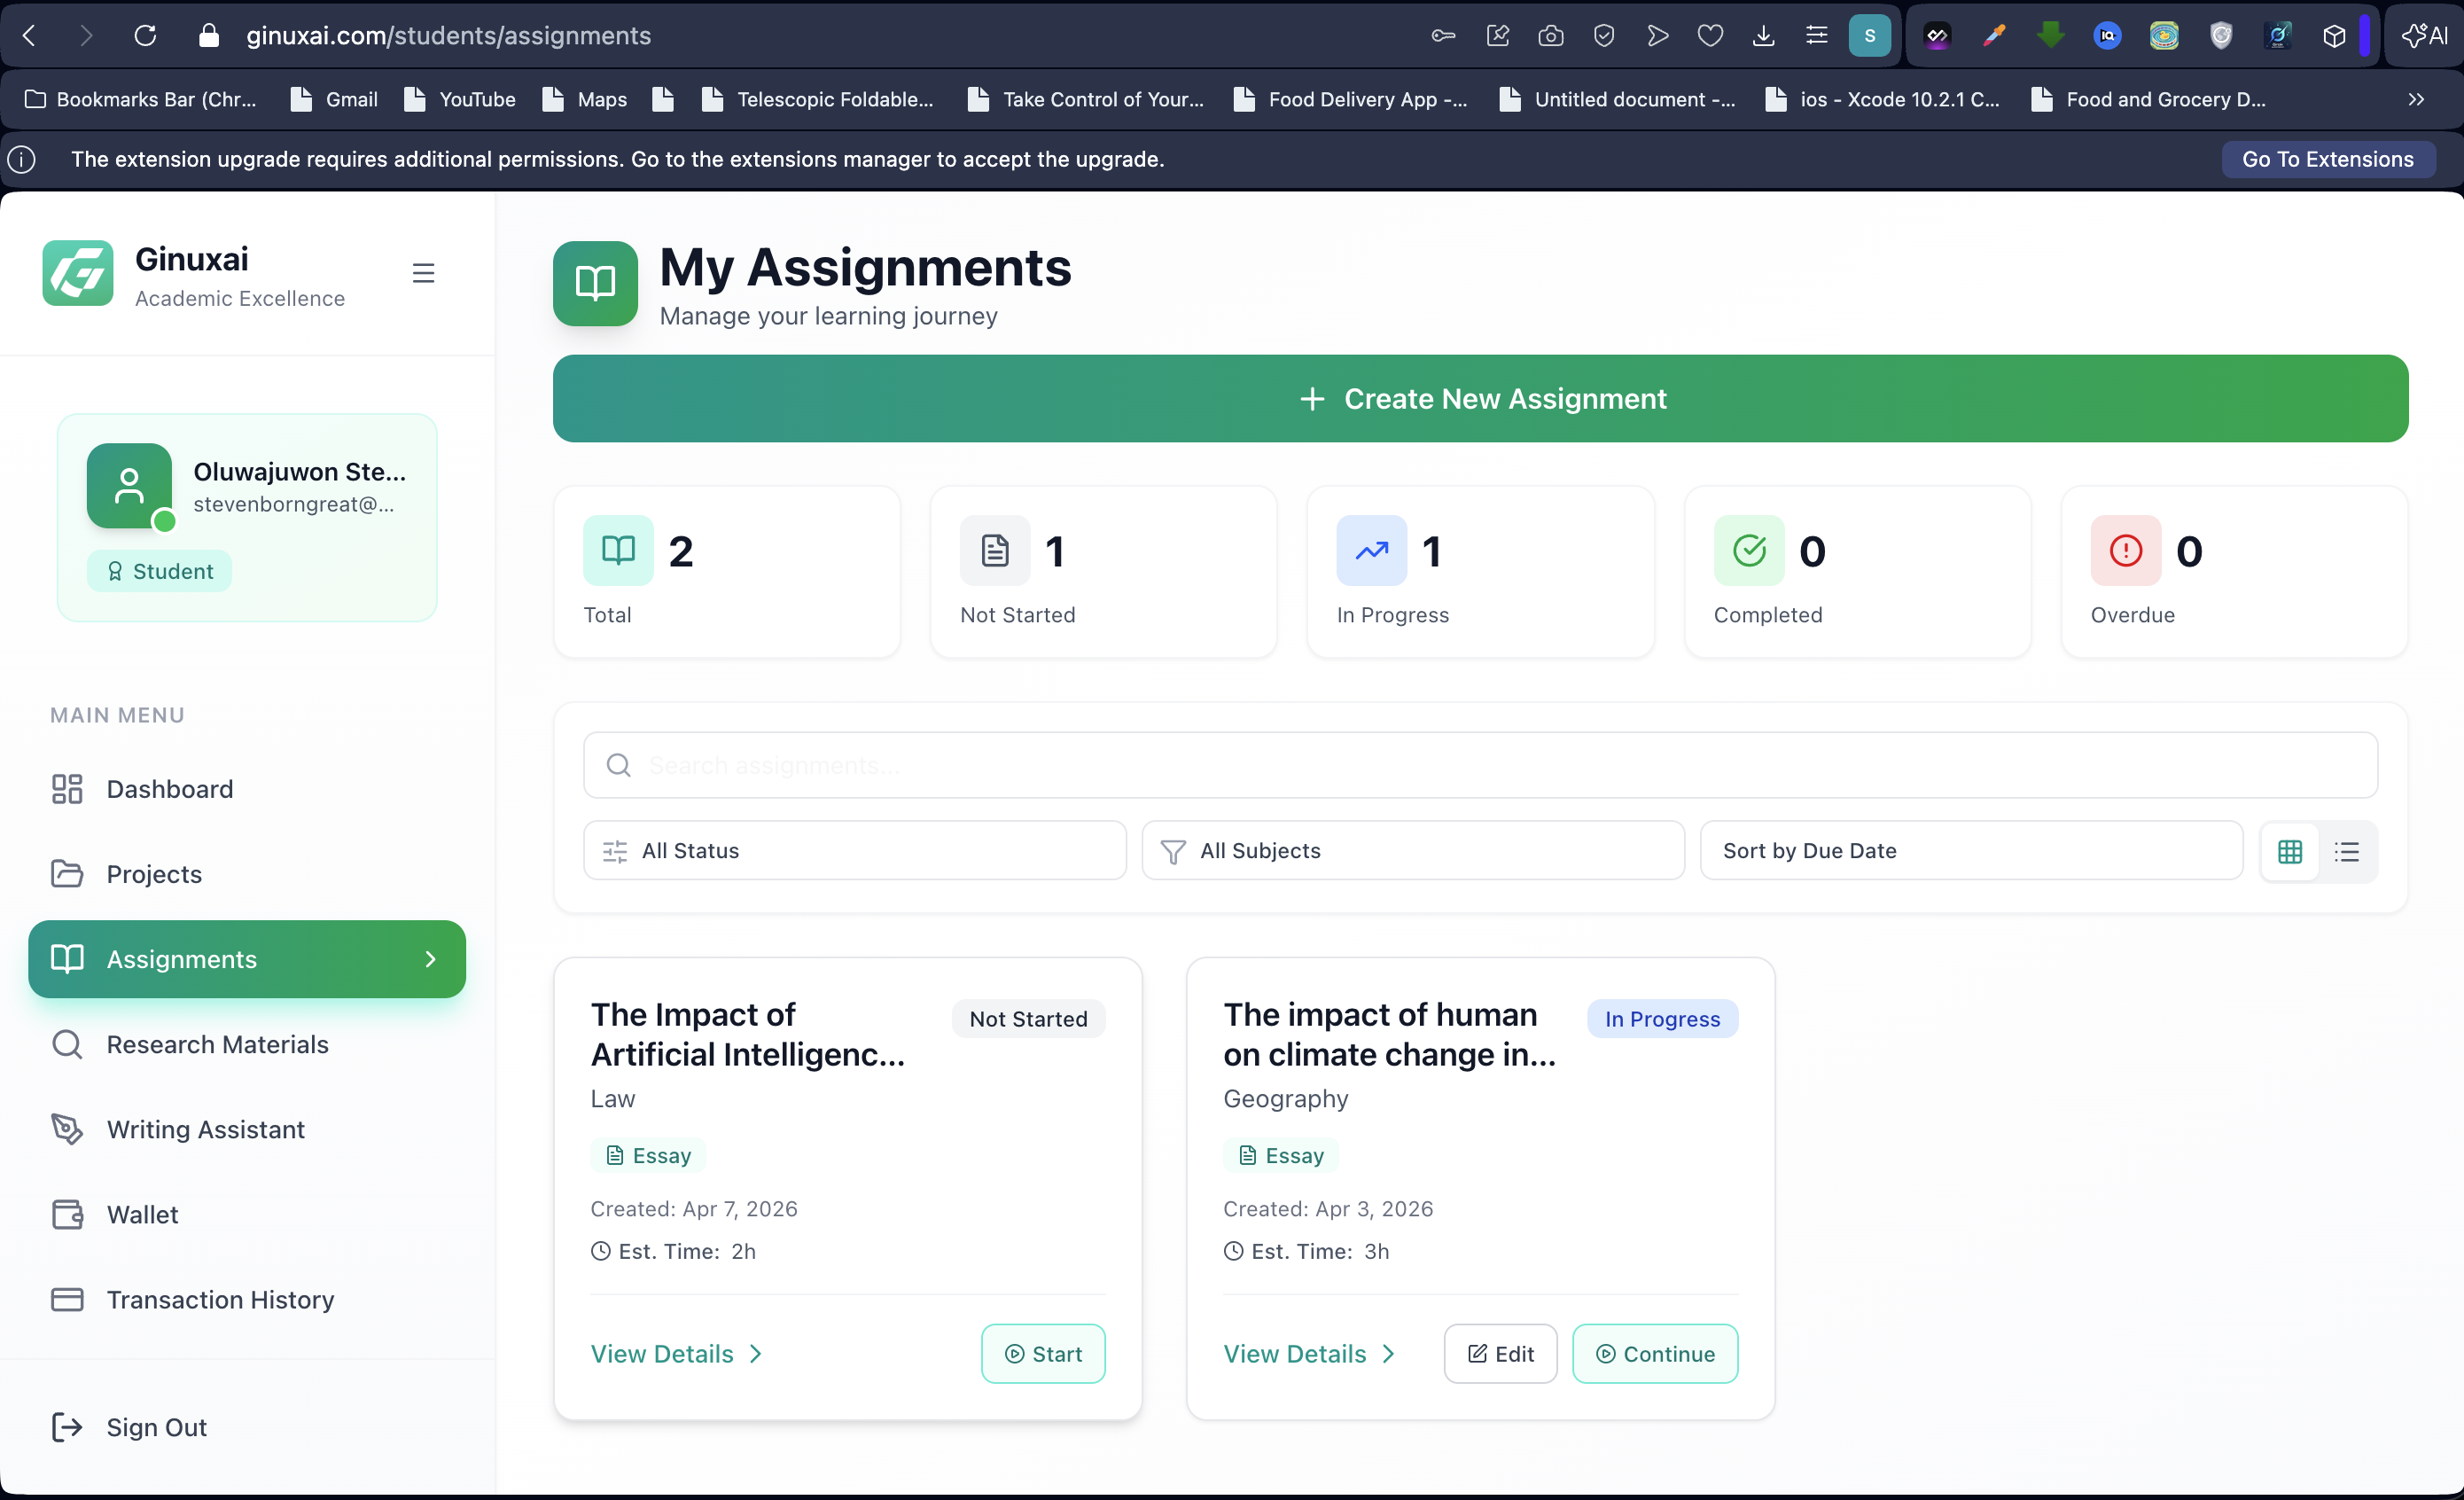Click the Wallet icon in sidebar

coord(67,1214)
